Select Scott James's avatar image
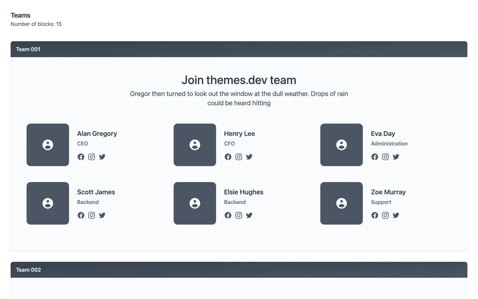The image size is (478, 299). 48,203
